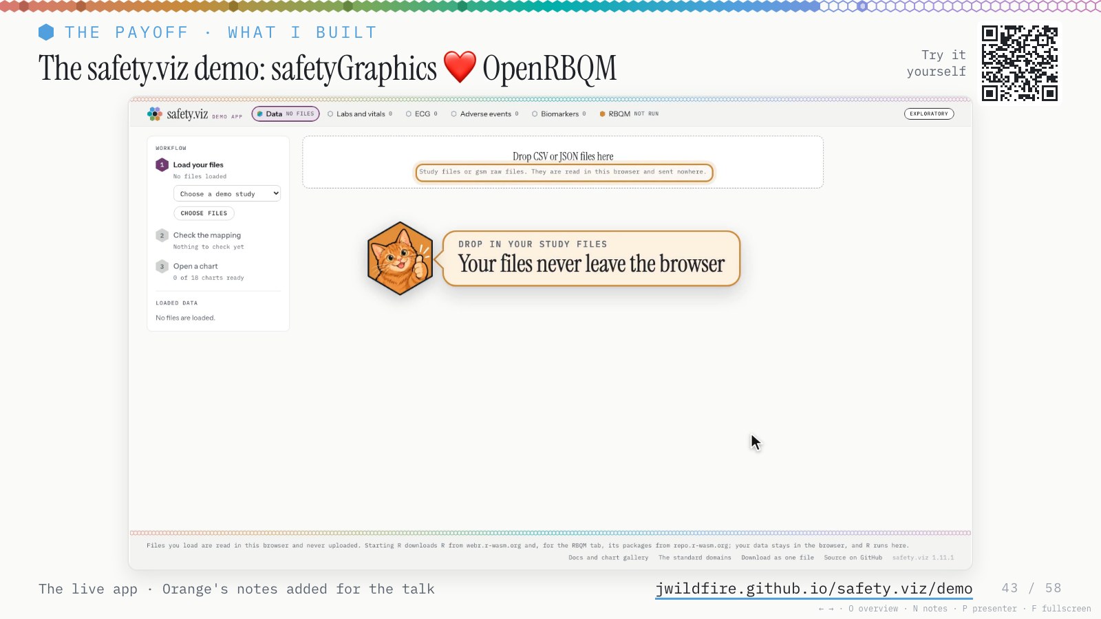Open The standard domains link
The height and width of the screenshot is (619, 1101).
(695, 558)
